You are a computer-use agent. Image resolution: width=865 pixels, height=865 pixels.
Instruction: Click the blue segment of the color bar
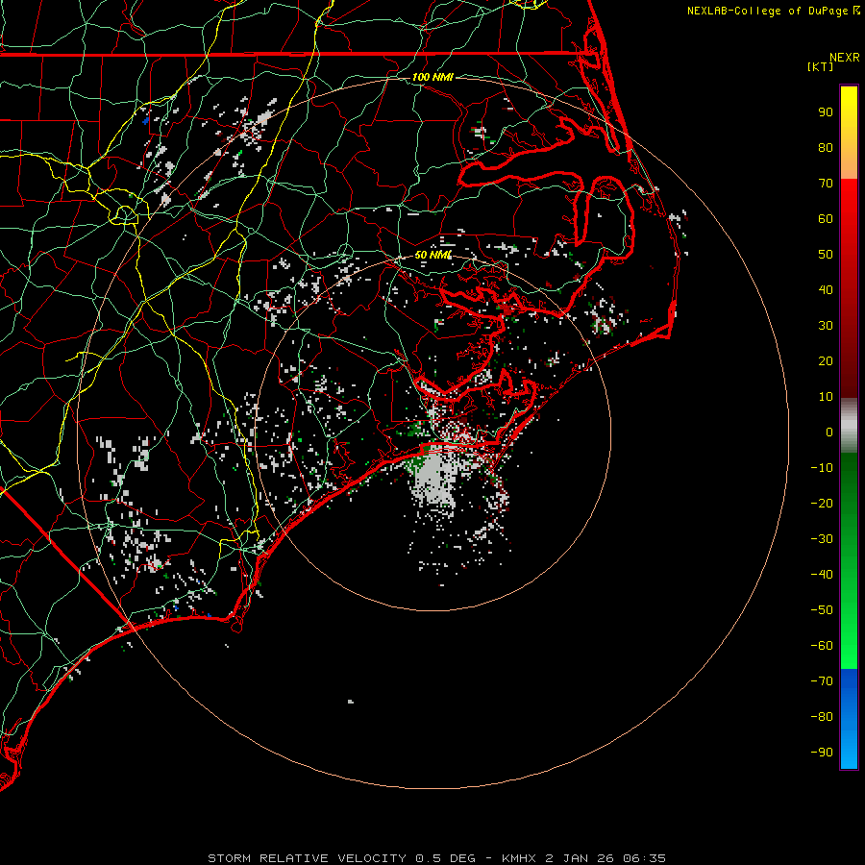coord(849,719)
